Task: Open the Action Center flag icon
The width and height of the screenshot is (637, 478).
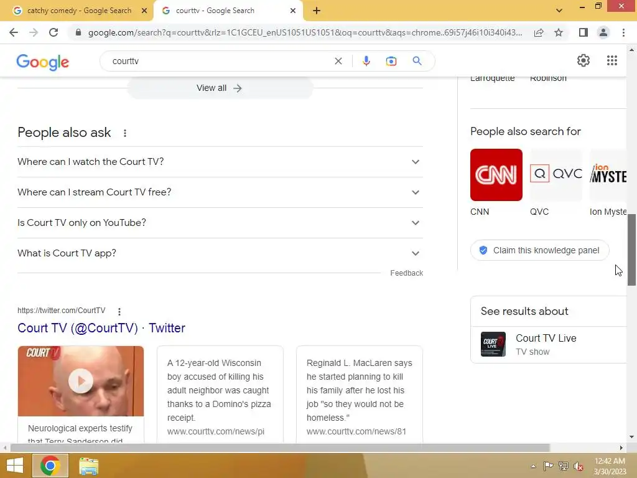Action: [x=548, y=466]
